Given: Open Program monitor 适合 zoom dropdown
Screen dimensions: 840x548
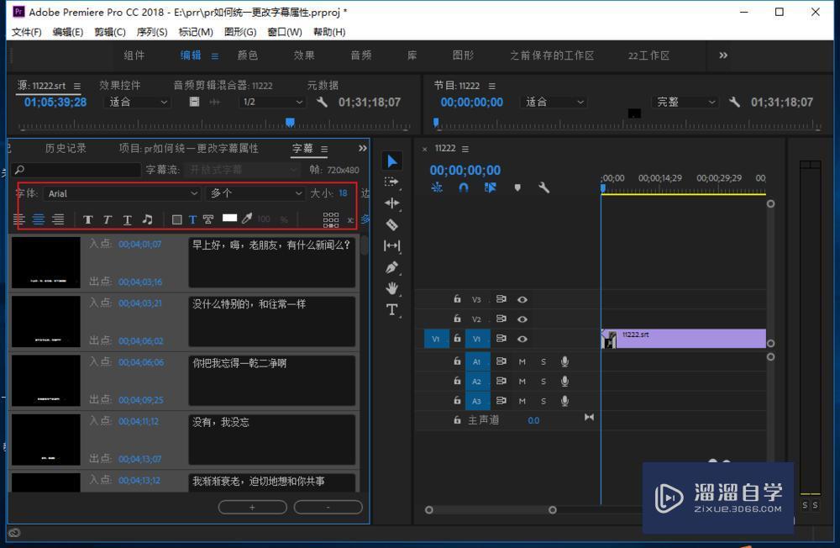Looking at the screenshot, I should pyautogui.click(x=554, y=102).
